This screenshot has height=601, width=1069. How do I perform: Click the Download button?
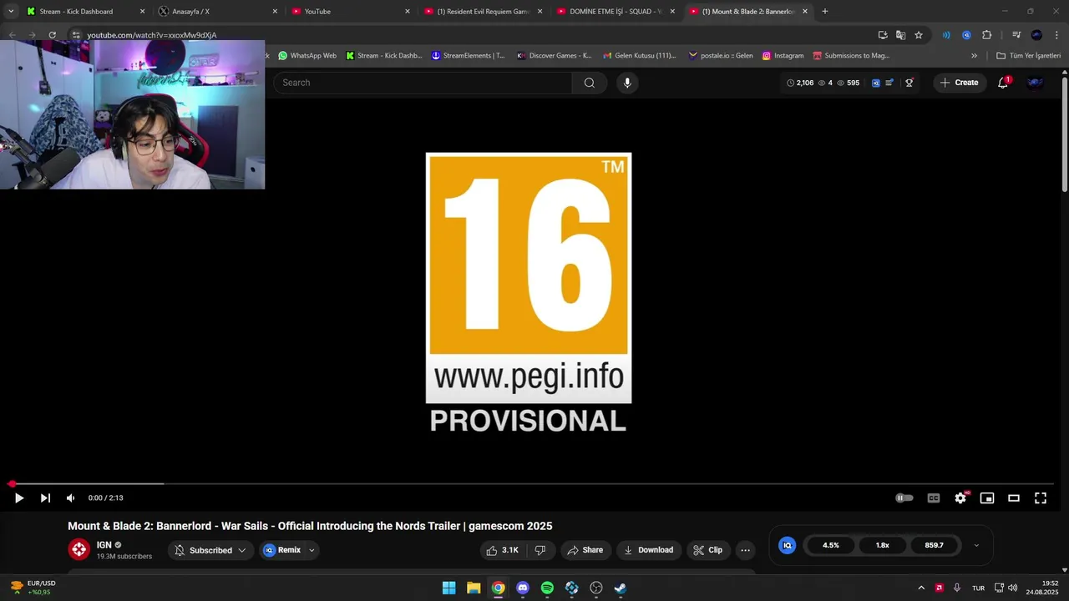click(x=648, y=550)
